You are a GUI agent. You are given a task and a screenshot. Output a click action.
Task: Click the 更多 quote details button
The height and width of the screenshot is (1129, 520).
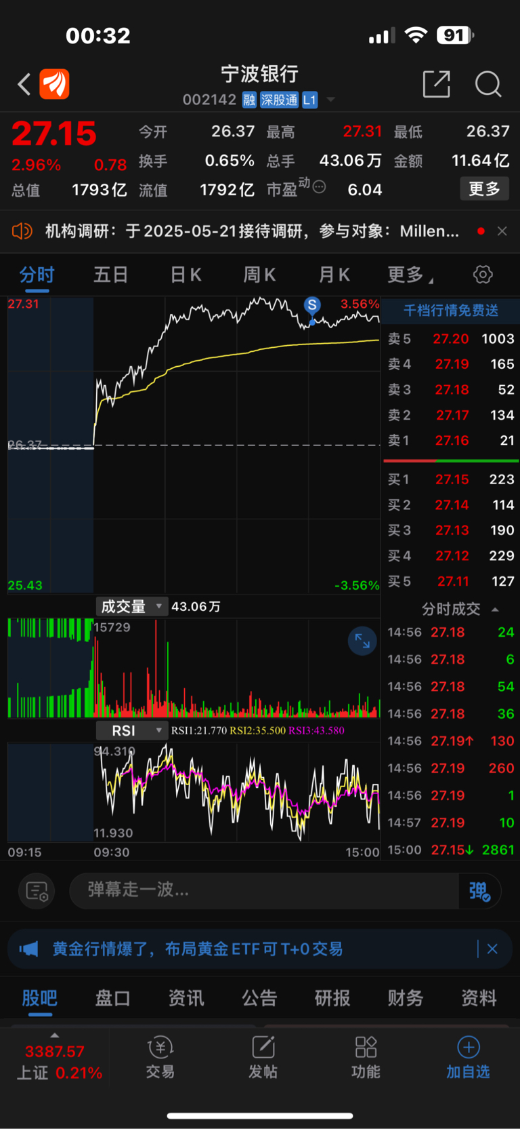point(485,189)
